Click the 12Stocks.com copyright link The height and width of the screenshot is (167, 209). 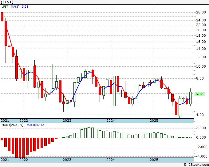tap(196, 165)
